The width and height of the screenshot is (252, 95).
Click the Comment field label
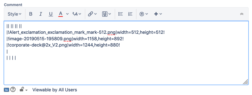tap(13, 5)
